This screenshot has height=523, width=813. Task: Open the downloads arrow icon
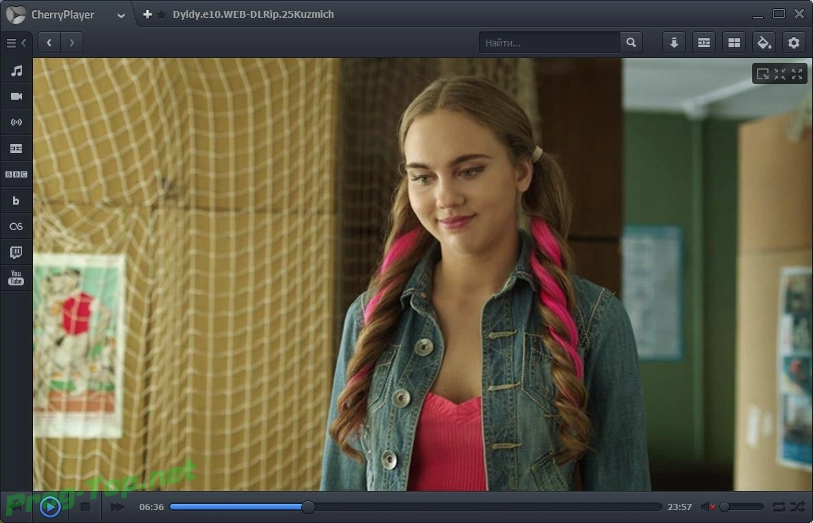pyautogui.click(x=674, y=42)
